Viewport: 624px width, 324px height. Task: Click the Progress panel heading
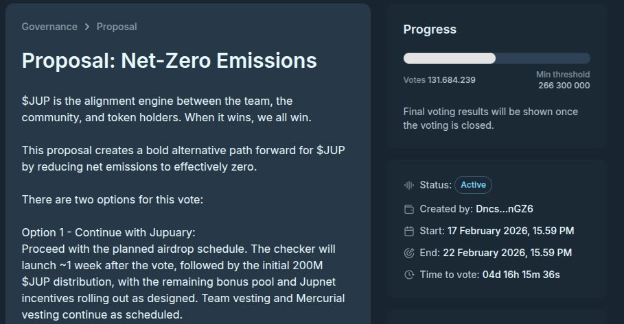430,29
